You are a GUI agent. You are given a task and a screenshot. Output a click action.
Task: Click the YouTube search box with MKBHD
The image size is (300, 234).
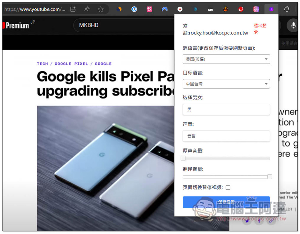[x=123, y=25]
